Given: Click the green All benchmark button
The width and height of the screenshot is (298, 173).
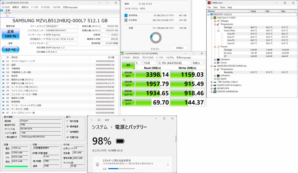Looking at the screenshot, I should pos(128,65).
